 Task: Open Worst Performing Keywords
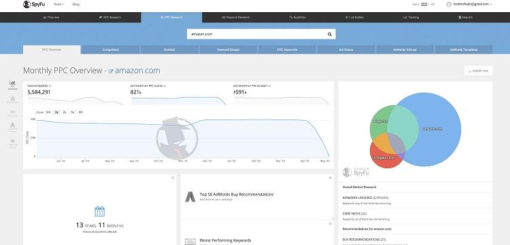point(225,240)
